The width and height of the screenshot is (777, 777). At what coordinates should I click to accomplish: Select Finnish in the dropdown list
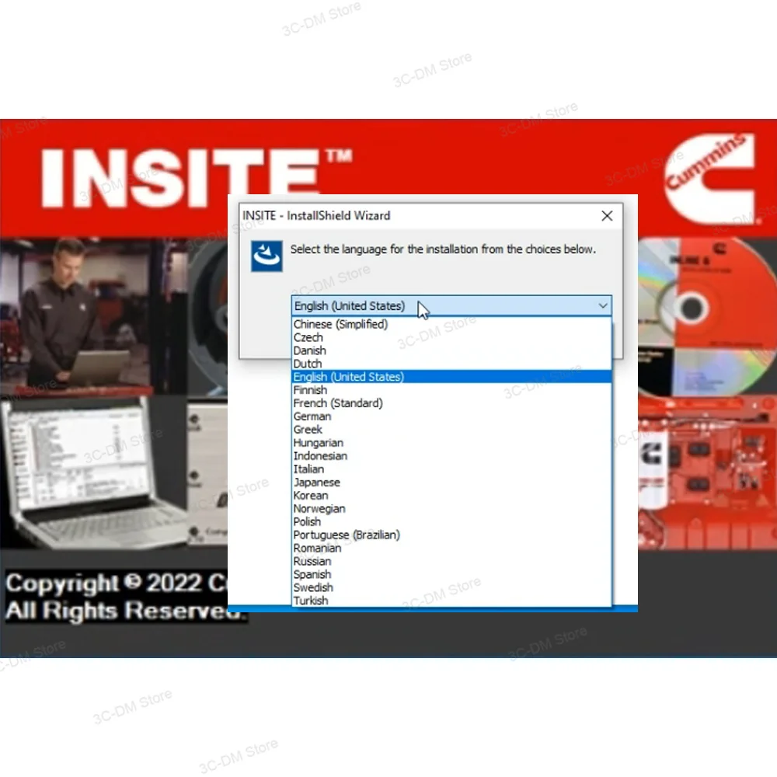point(451,390)
